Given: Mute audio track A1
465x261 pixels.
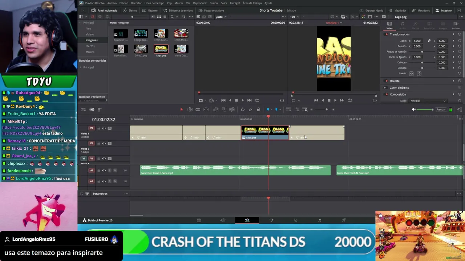Looking at the screenshot, I should click(x=115, y=170).
